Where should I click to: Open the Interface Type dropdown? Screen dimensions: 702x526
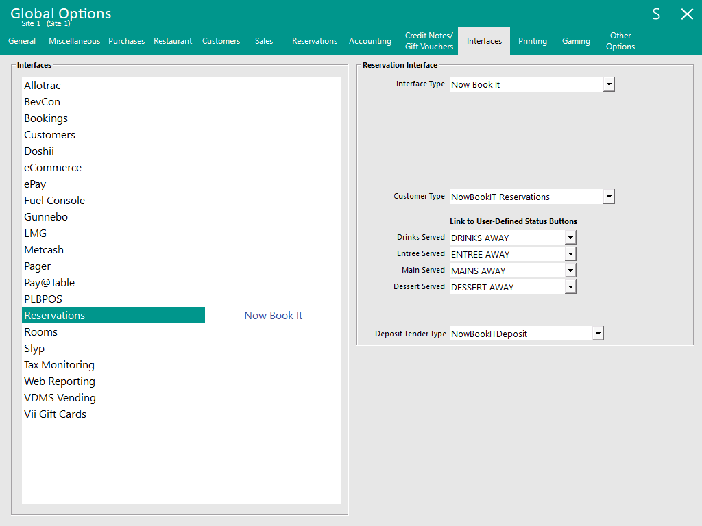[609, 84]
